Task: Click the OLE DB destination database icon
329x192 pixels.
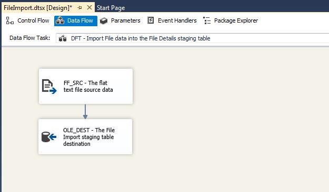Action: click(49, 137)
